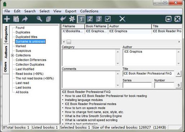Click the magnifying glass search icon

click(40, 19)
